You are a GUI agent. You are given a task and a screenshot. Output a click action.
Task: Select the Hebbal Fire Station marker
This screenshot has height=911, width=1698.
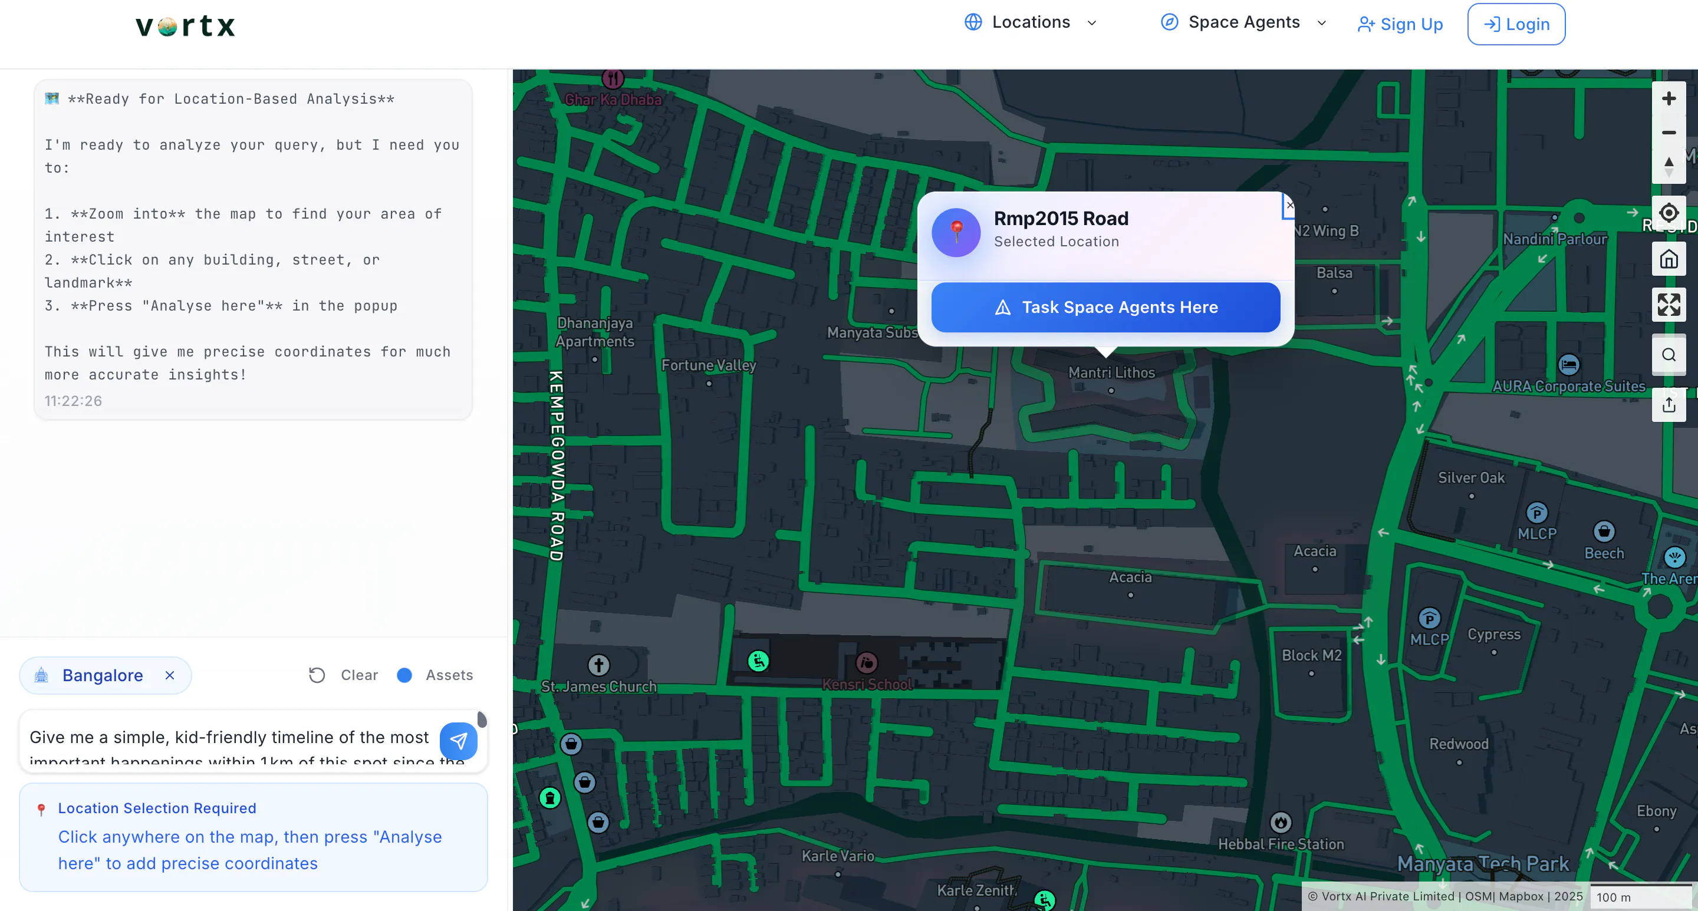[1280, 822]
